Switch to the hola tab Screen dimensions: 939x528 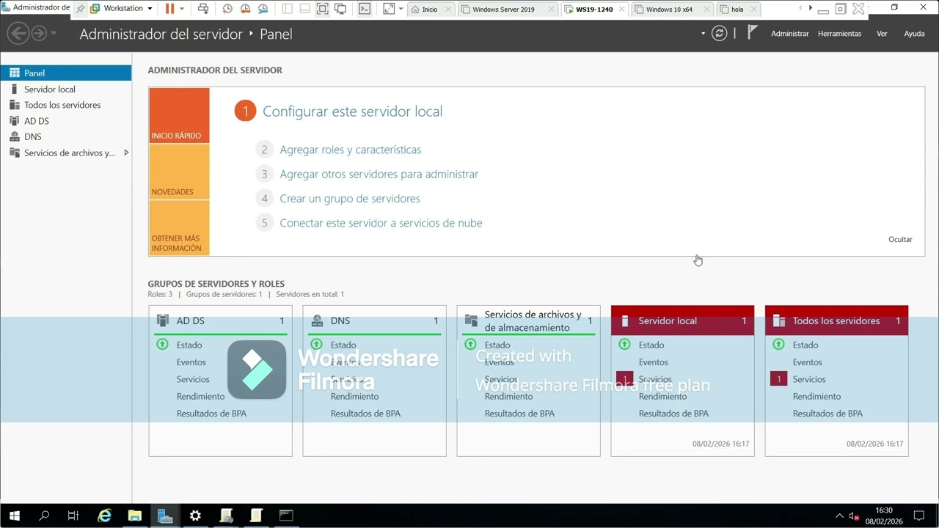pos(737,10)
